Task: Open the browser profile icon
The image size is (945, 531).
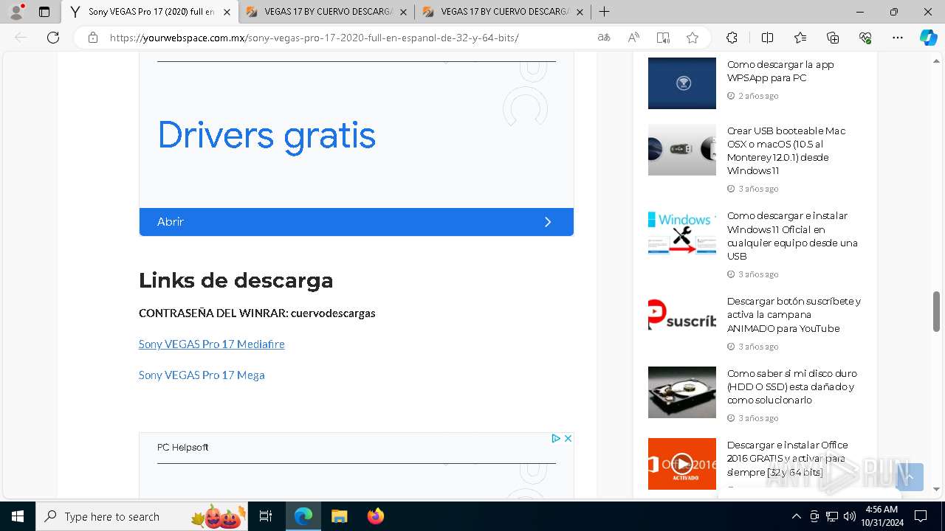Action: (x=16, y=12)
